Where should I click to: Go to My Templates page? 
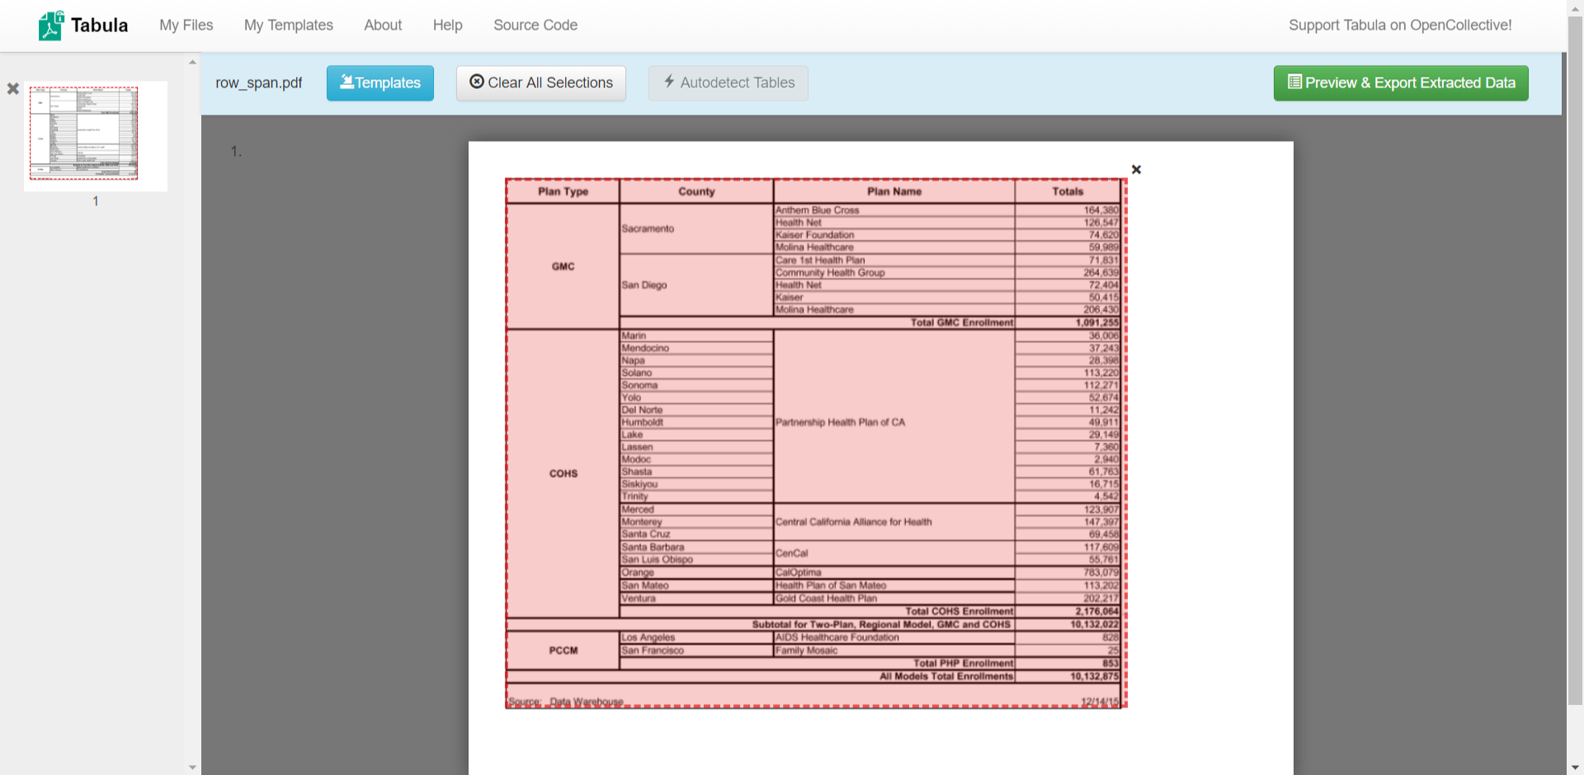pyautogui.click(x=288, y=26)
